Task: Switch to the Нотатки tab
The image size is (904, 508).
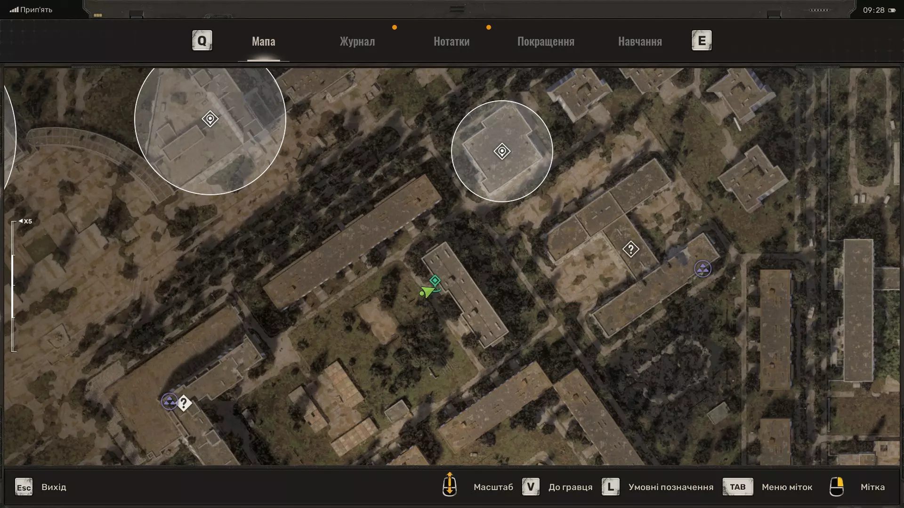Action: coord(451,41)
